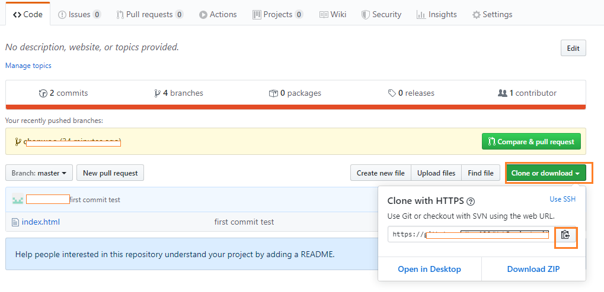The height and width of the screenshot is (292, 604).
Task: Open the 0 releases page
Action: [411, 93]
